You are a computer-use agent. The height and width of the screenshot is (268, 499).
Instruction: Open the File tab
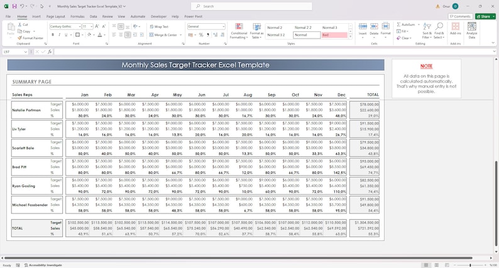coord(8,16)
